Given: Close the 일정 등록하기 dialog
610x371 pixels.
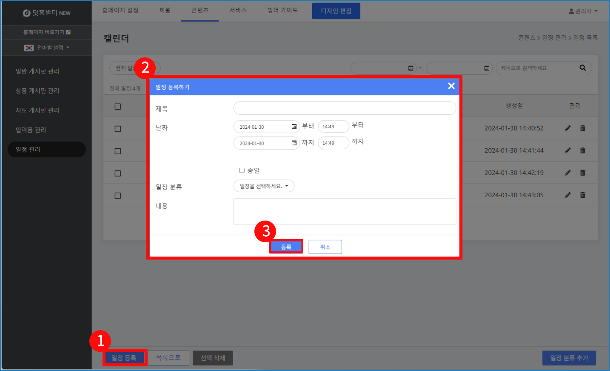Looking at the screenshot, I should pos(451,86).
